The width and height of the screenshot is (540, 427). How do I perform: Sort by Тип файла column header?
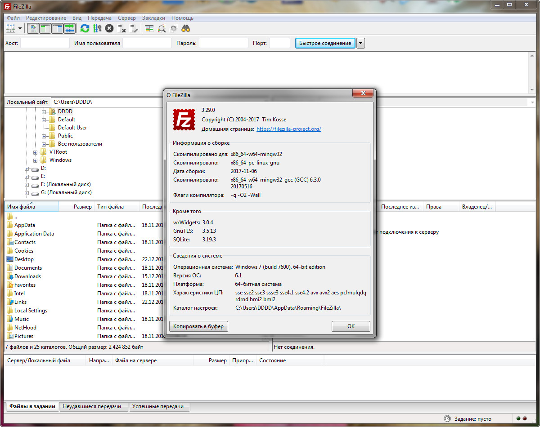117,207
